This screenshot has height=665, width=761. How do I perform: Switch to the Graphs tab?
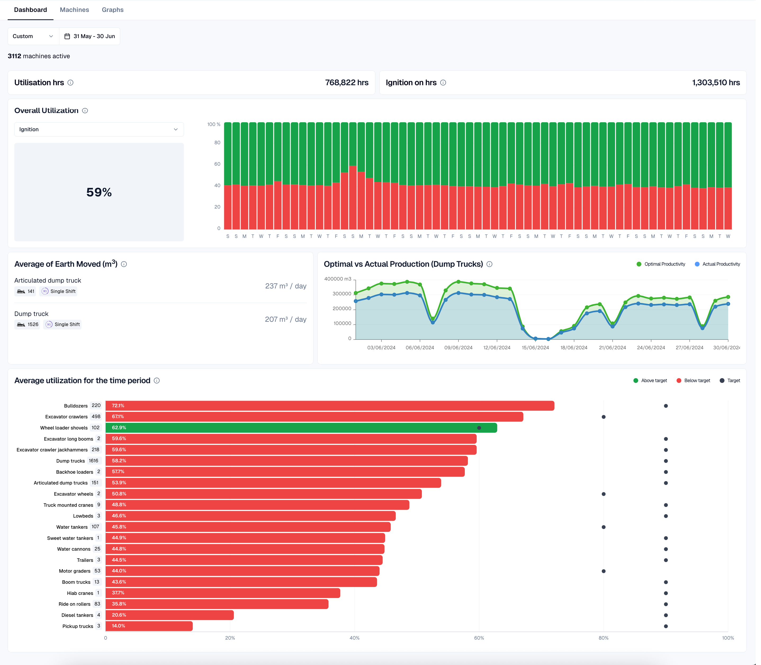pyautogui.click(x=112, y=10)
